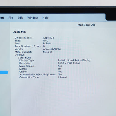
Task: Select the Built-In bus value
Action: click(47, 43)
